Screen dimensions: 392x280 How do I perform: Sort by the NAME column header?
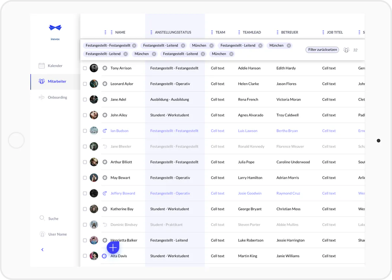120,32
